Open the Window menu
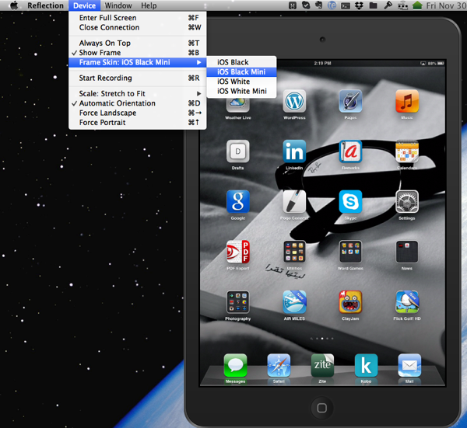 pos(118,5)
